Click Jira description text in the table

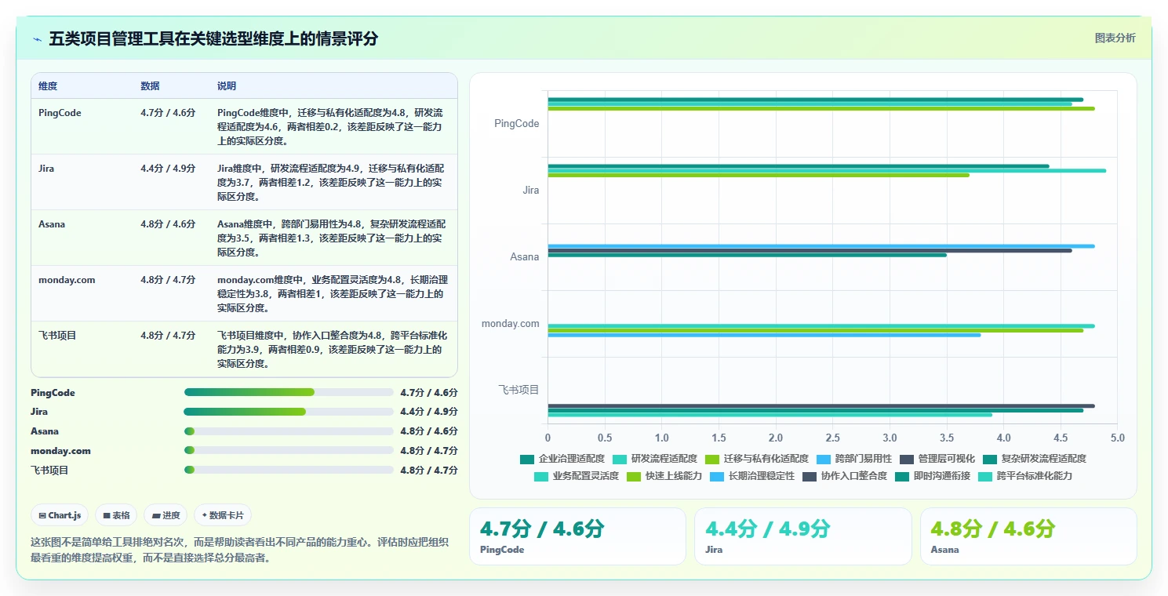pyautogui.click(x=332, y=183)
